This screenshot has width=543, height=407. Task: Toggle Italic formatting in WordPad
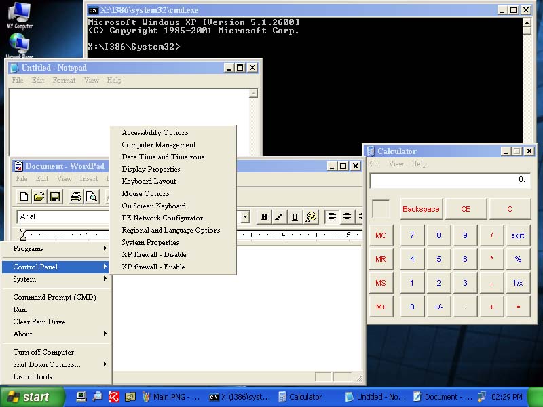pyautogui.click(x=279, y=217)
